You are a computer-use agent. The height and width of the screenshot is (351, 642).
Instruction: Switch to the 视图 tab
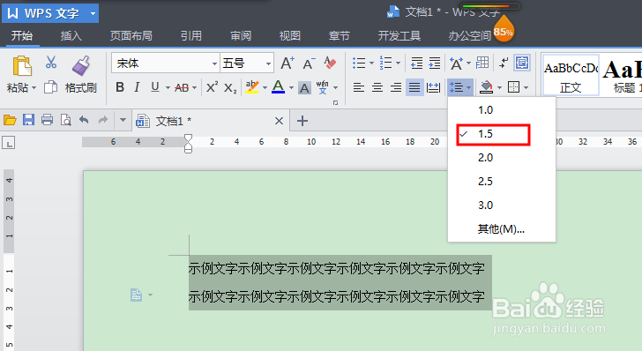coord(290,36)
